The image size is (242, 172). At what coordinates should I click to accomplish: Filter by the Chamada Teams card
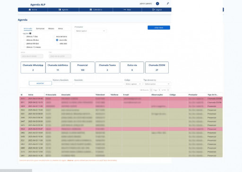pyautogui.click(x=107, y=68)
